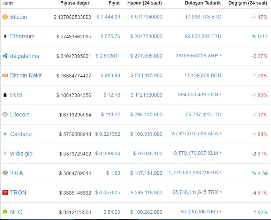Open the Cardano name link
The image size is (271, 220).
[x=21, y=134]
